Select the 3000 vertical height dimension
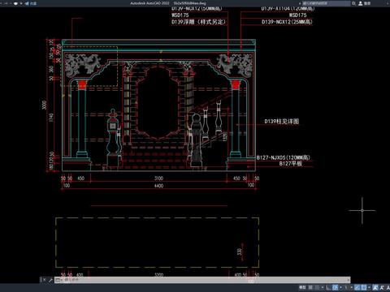This screenshot has height=292, width=390. tap(45, 105)
